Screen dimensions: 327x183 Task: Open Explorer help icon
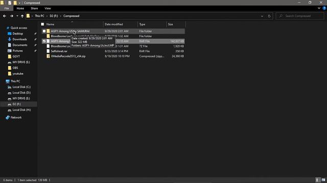pos(324,8)
